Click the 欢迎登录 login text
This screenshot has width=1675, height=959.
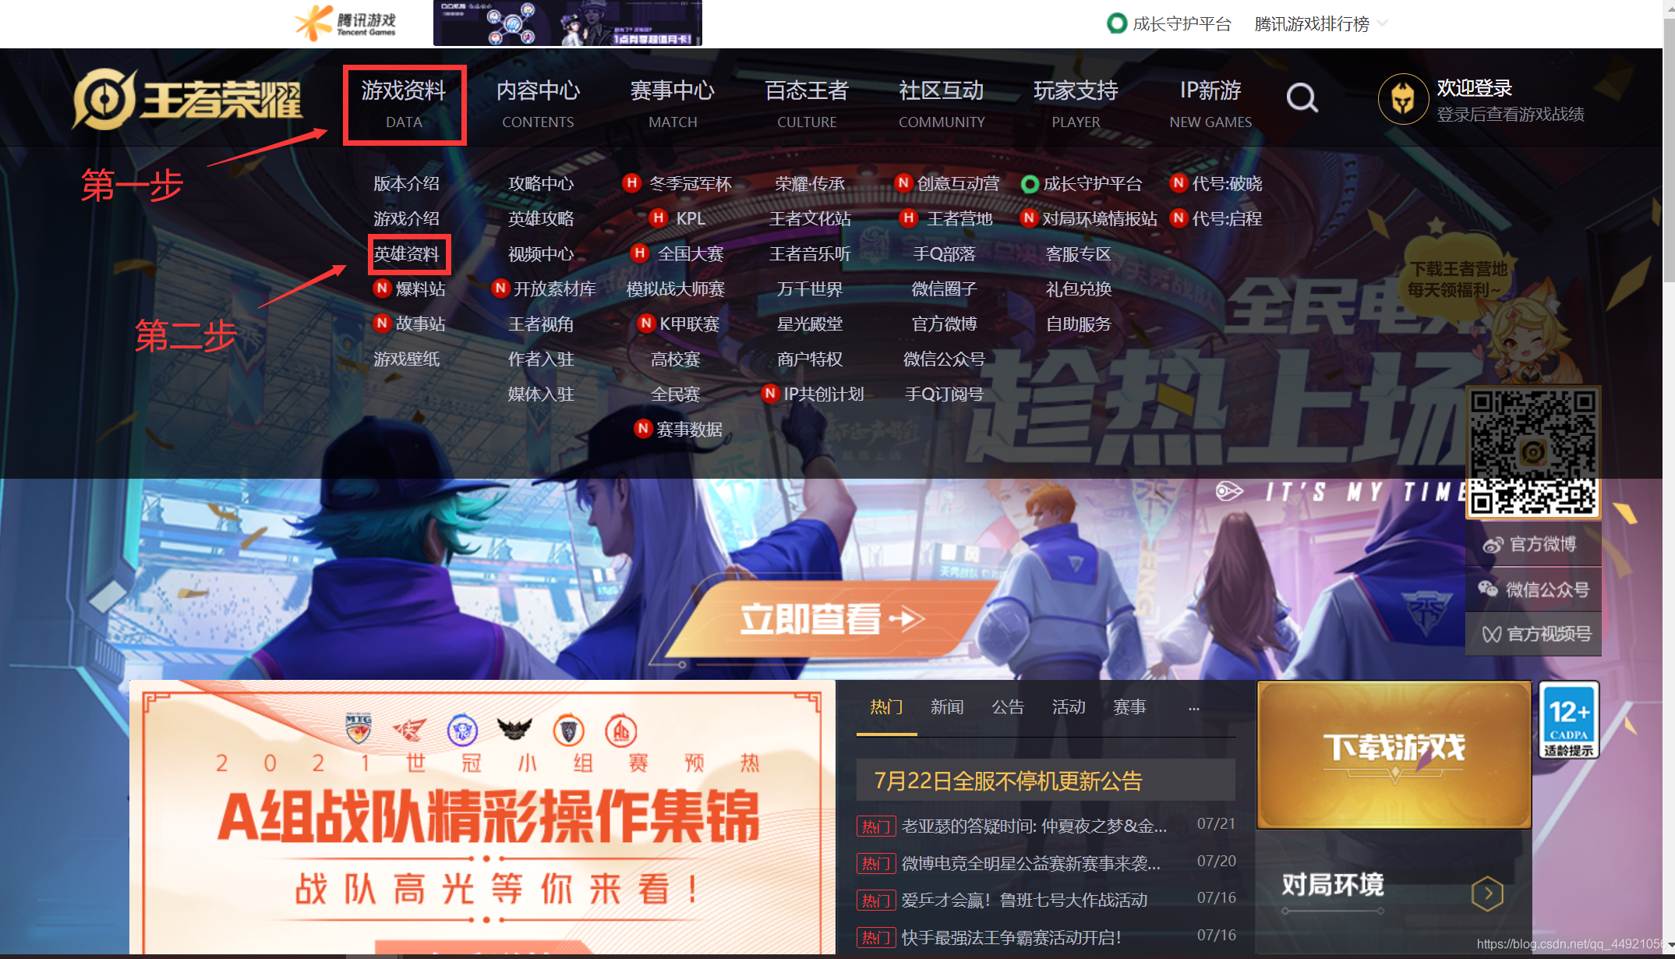point(1475,88)
